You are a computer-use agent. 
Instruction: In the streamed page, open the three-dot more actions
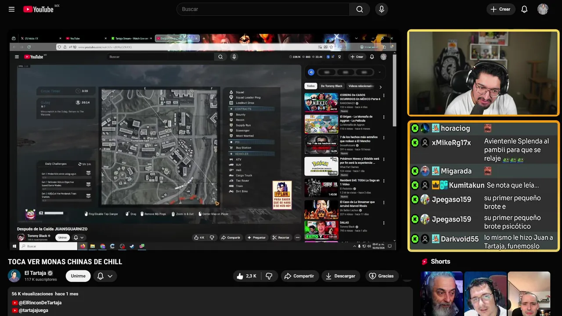(x=297, y=237)
